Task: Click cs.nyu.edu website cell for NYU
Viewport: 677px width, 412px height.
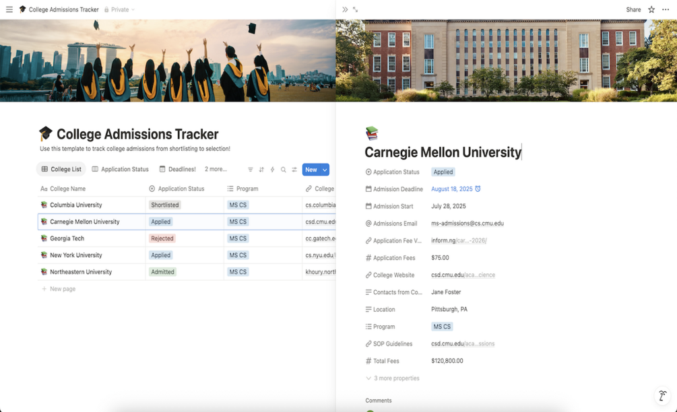Action: pos(319,255)
